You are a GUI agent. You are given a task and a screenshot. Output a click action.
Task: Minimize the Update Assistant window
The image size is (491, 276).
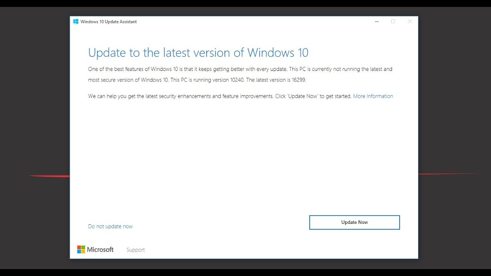click(377, 21)
